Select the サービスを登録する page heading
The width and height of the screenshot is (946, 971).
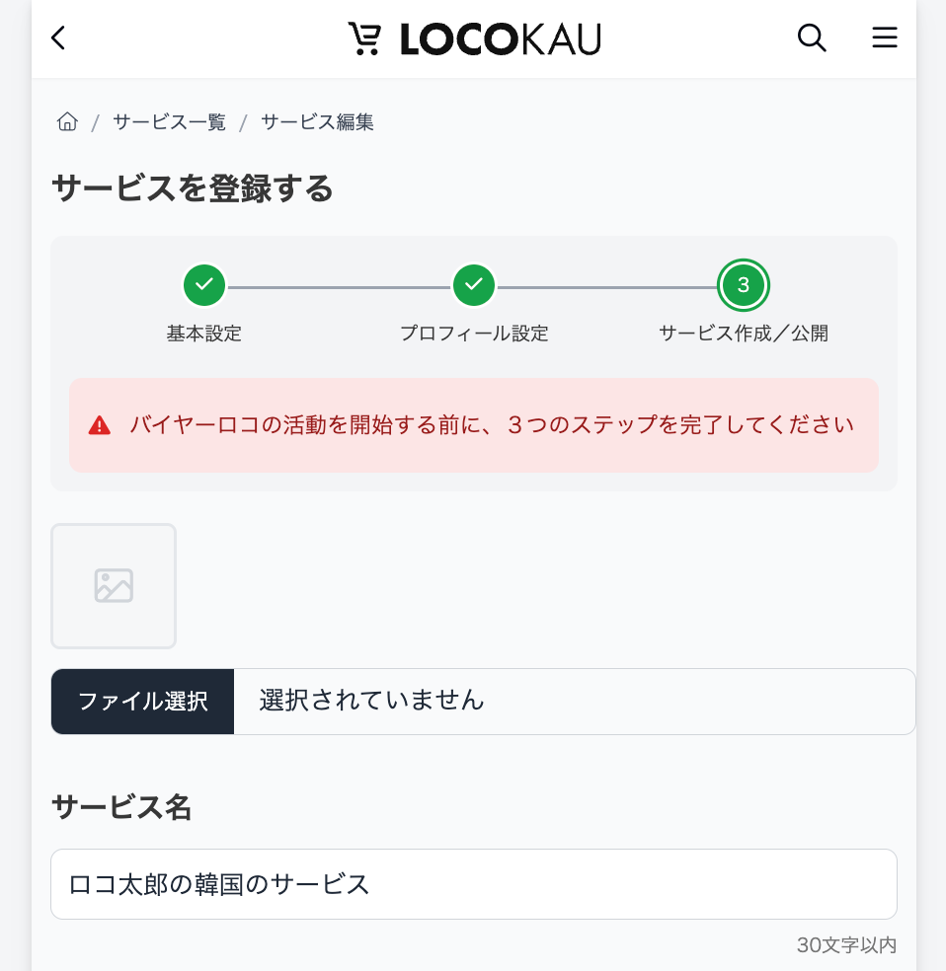(193, 188)
